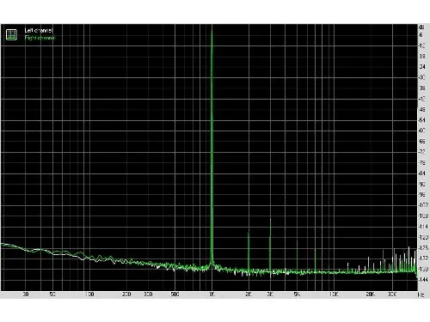Viewport: 430px width, 322px height.
Task: Click the Hz unit label
Action: [x=421, y=295]
